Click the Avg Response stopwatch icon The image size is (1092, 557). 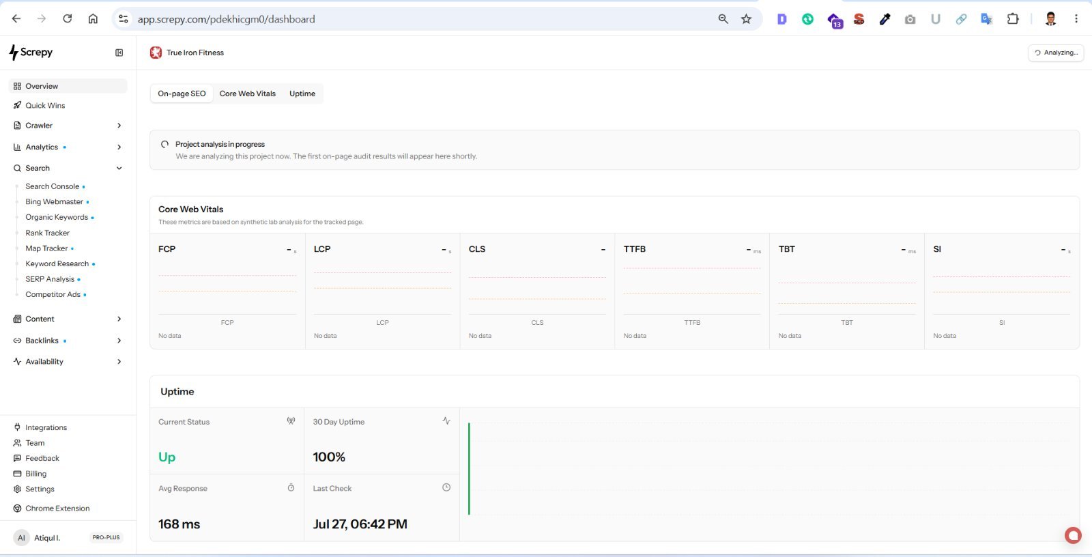tap(291, 488)
